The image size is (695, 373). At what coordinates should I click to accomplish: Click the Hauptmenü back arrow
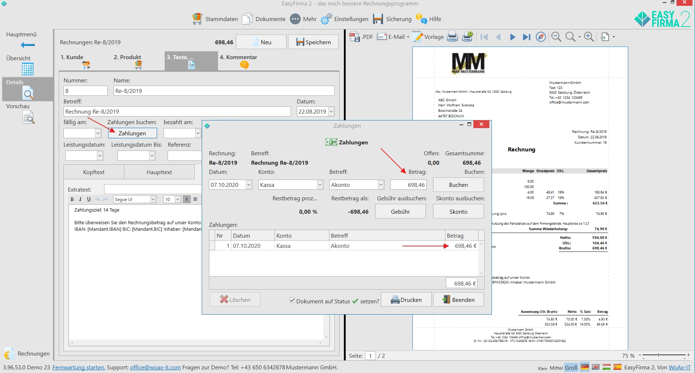pyautogui.click(x=28, y=45)
